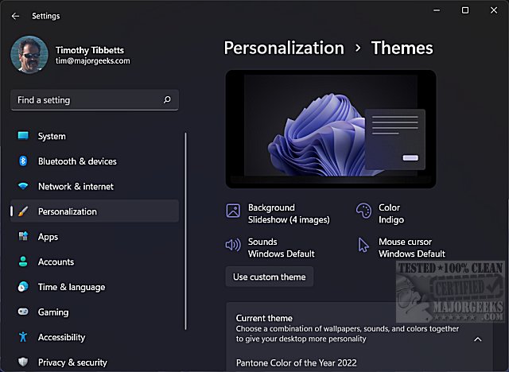Click the tim@majorgeeks.com account email
509x372 pixels.
click(x=93, y=61)
